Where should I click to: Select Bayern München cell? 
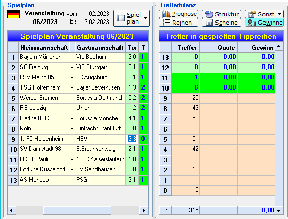[44, 57]
